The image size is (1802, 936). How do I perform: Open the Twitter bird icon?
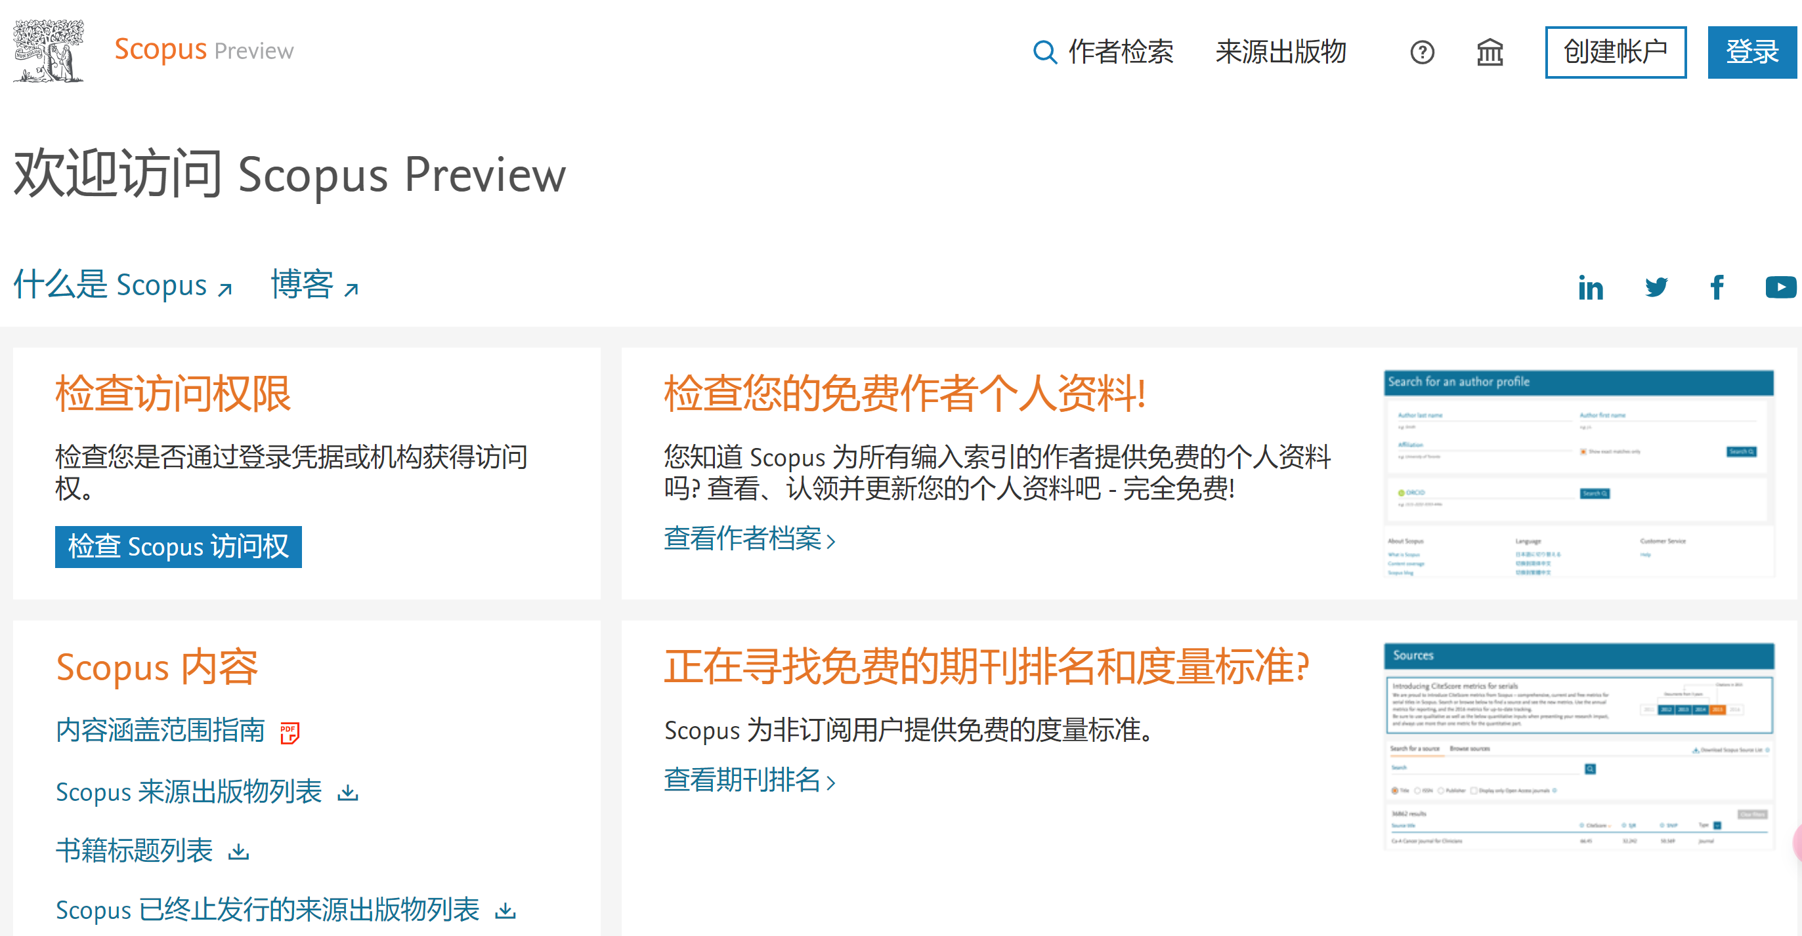[x=1656, y=287]
